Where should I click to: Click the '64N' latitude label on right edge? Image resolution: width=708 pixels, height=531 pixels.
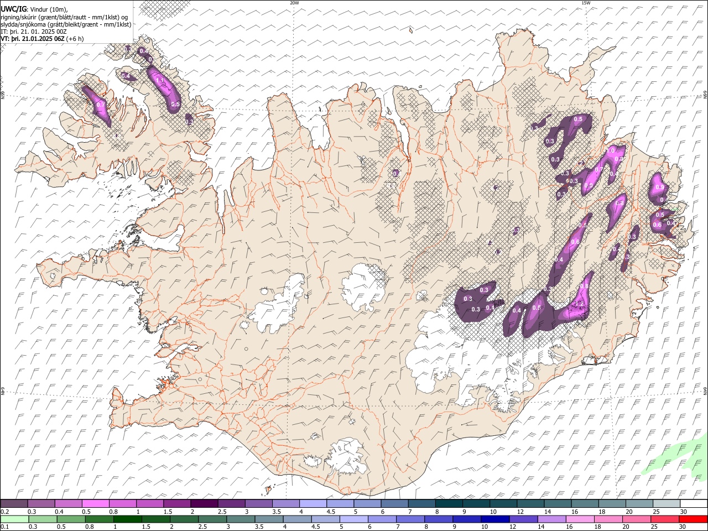[705, 391]
